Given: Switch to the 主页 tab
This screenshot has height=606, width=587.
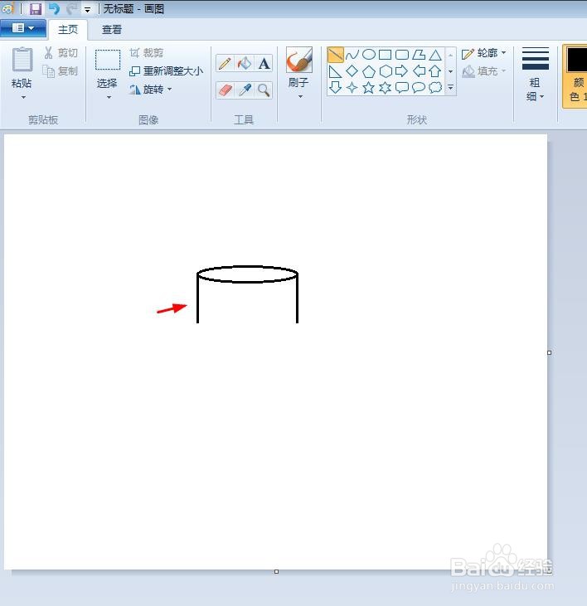Looking at the screenshot, I should (68, 29).
